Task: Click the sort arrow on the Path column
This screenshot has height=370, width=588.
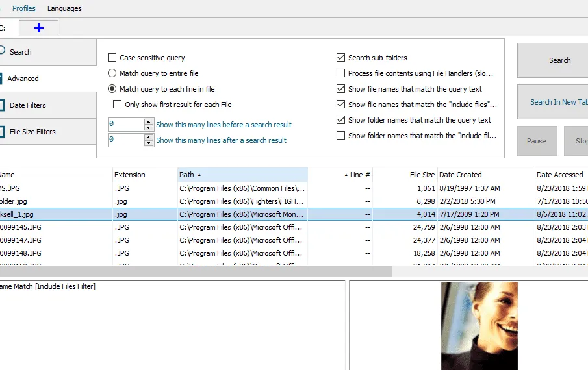Action: click(x=199, y=175)
